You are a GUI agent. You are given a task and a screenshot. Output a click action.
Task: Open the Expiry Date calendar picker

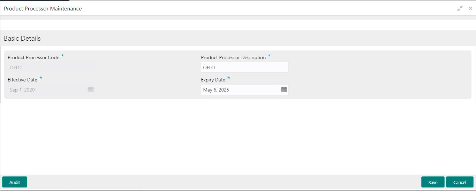pyautogui.click(x=284, y=90)
